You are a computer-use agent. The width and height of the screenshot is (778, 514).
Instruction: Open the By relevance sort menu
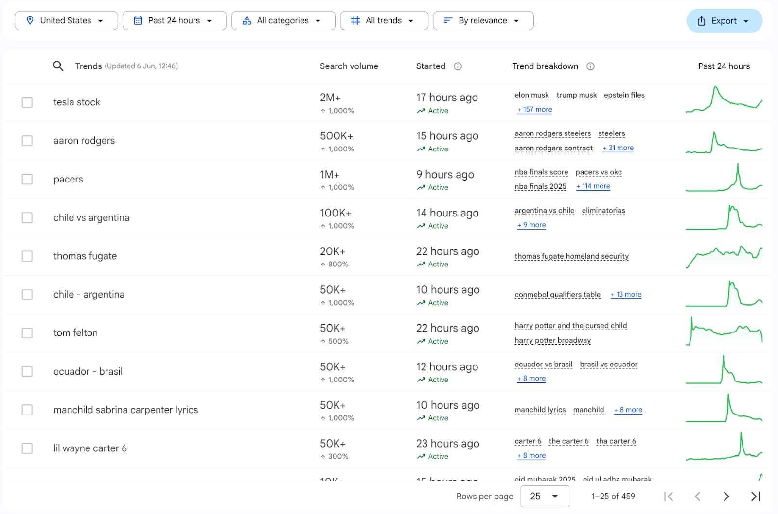483,20
